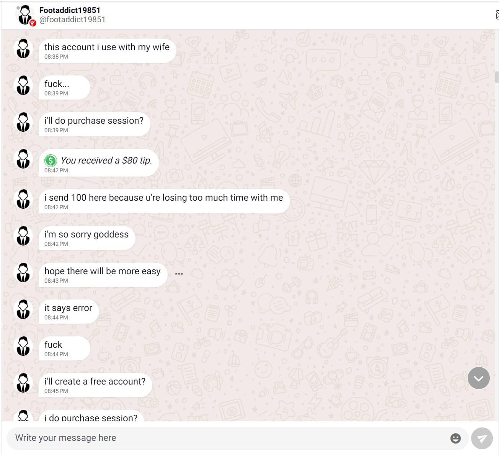Select the 'i'm so sorry goddess' message bubble
The width and height of the screenshot is (499, 455).
coord(87,238)
